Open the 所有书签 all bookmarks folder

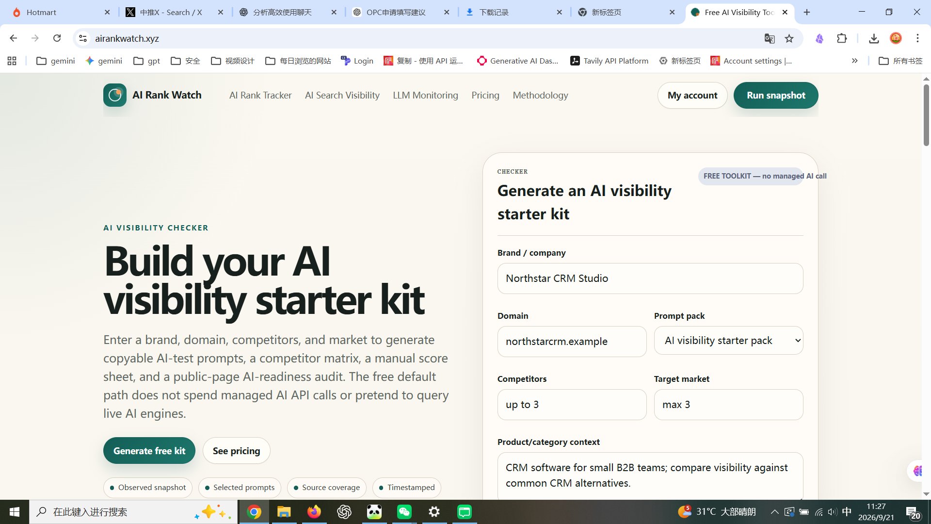[x=900, y=61]
